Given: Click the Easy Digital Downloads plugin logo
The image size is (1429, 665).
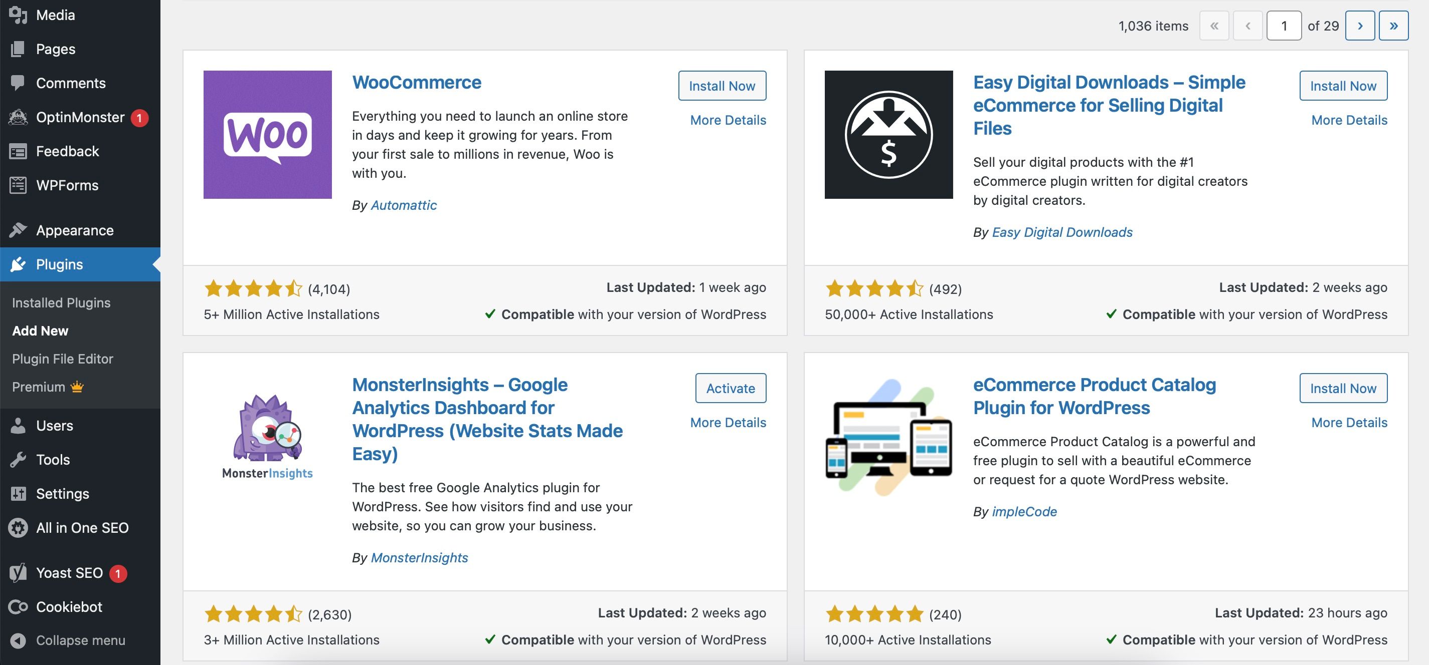Looking at the screenshot, I should tap(888, 135).
